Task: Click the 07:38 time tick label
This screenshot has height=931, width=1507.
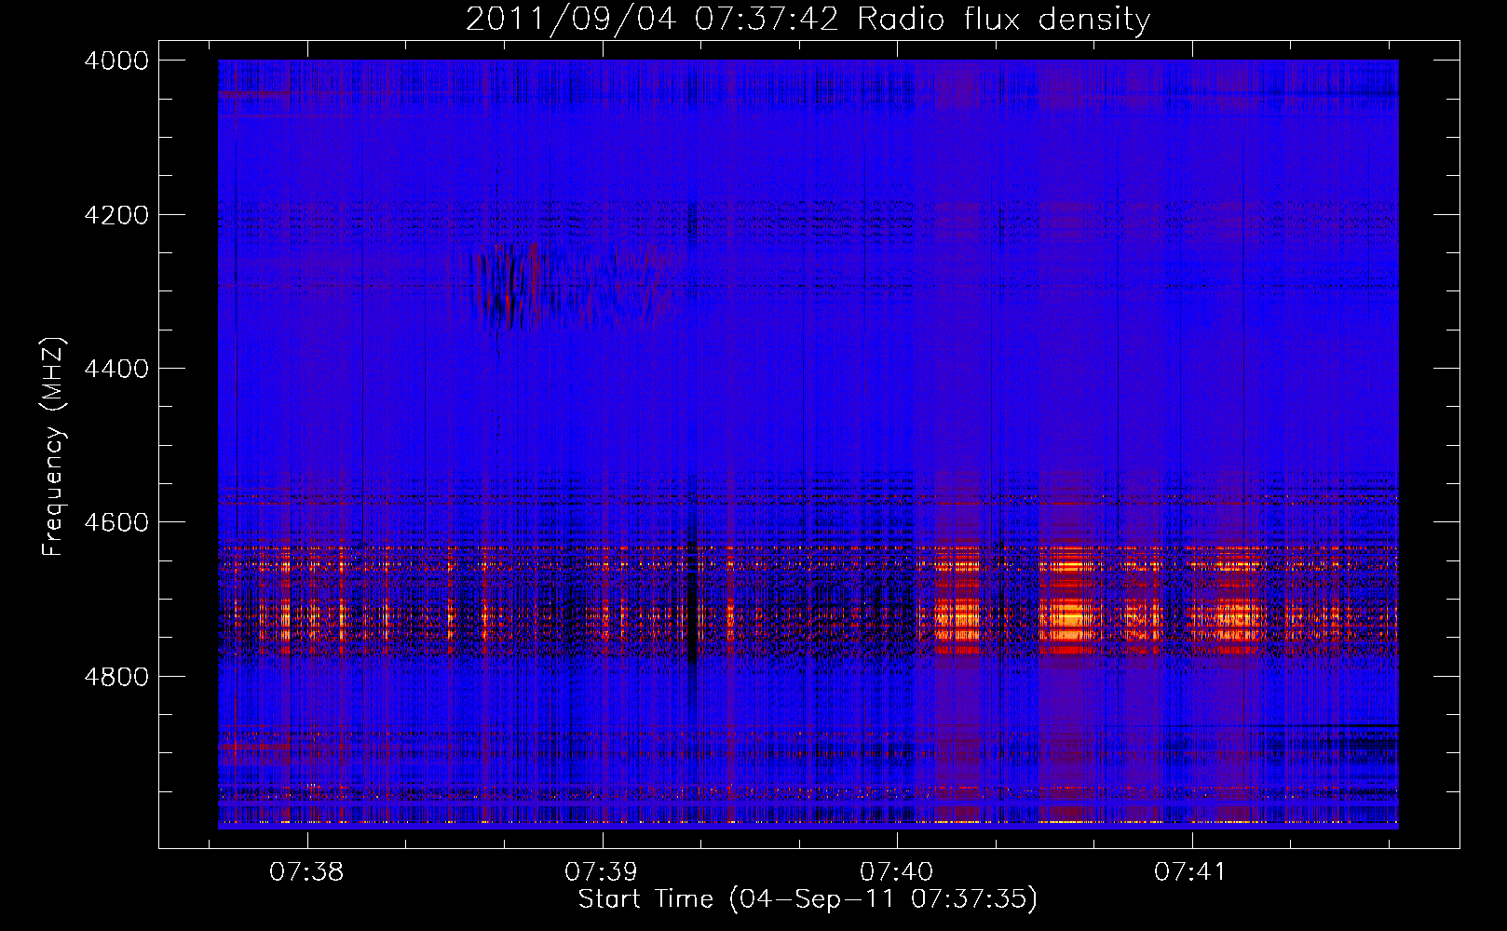Action: point(306,872)
